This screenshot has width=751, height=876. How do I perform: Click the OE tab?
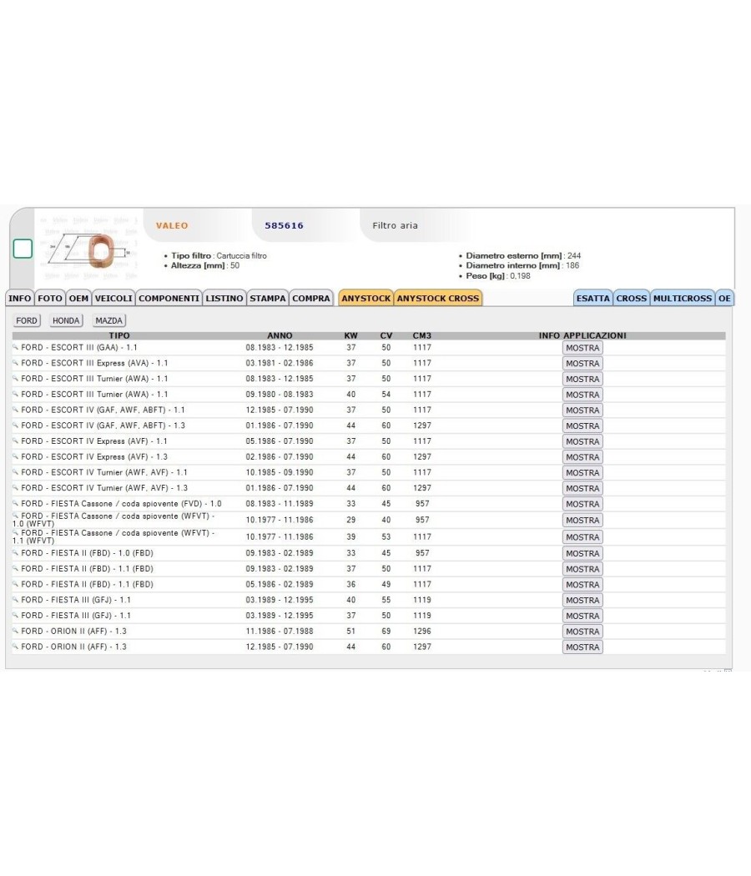tap(725, 299)
